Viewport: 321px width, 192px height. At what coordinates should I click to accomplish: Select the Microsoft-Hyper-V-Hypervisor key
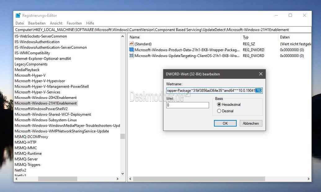(x=40, y=81)
